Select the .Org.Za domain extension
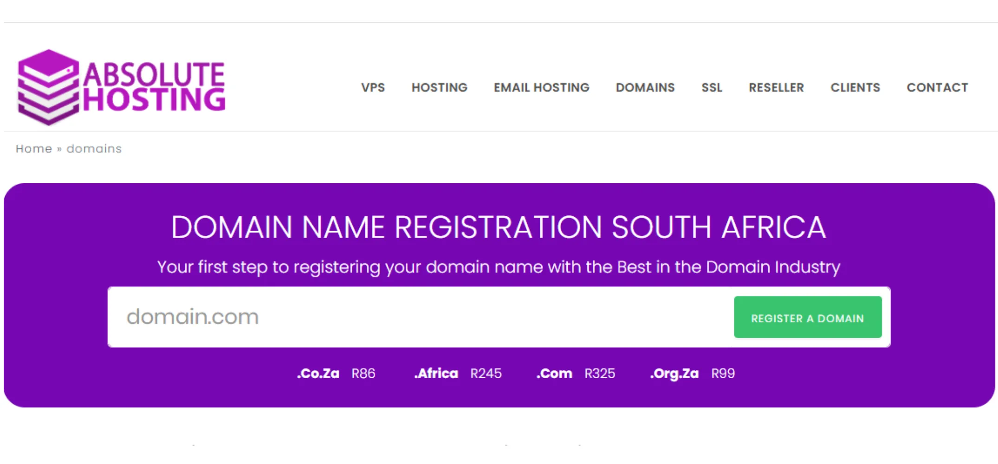Viewport: 998px width, 464px height. (674, 374)
